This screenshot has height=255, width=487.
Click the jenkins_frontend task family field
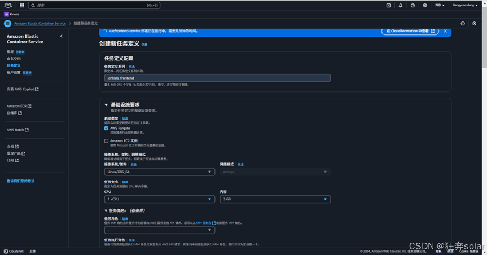pos(217,78)
